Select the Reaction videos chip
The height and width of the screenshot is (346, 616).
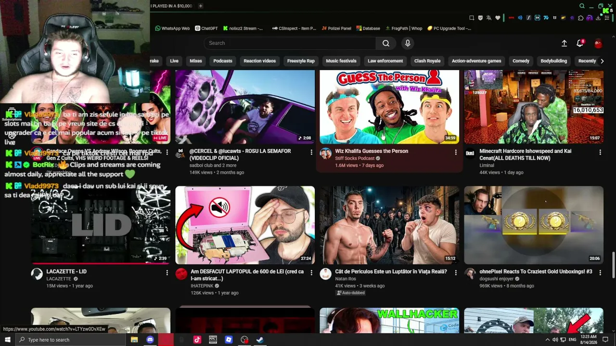(x=260, y=61)
